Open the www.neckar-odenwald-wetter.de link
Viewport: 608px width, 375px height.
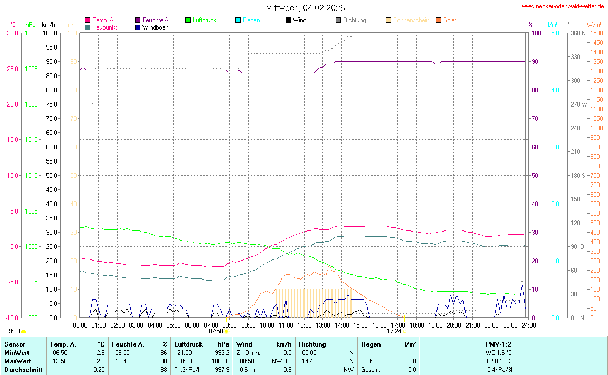tap(562, 6)
